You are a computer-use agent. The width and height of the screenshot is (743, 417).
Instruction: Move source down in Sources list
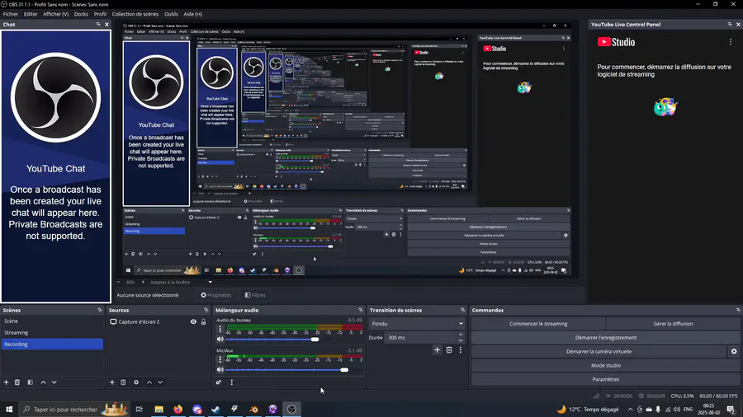click(x=160, y=382)
